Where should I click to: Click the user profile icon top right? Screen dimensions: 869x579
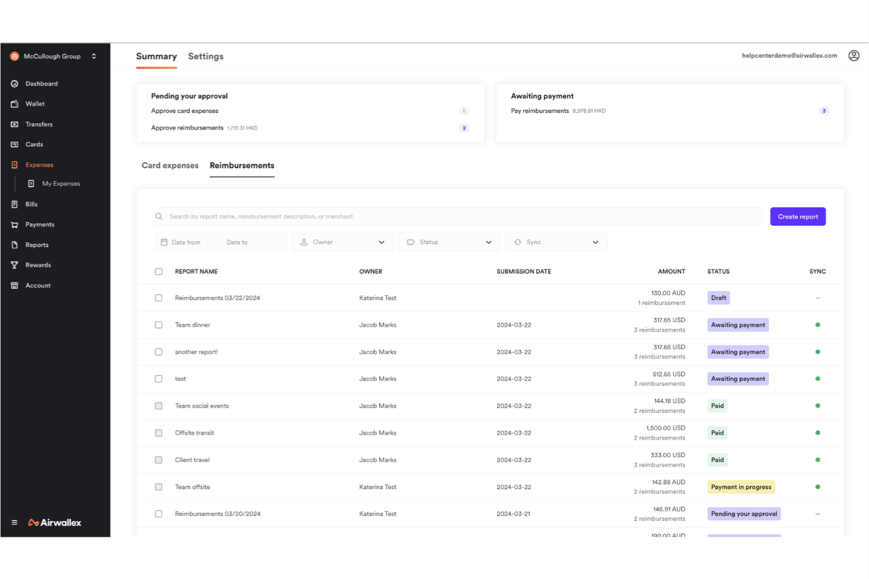point(854,55)
